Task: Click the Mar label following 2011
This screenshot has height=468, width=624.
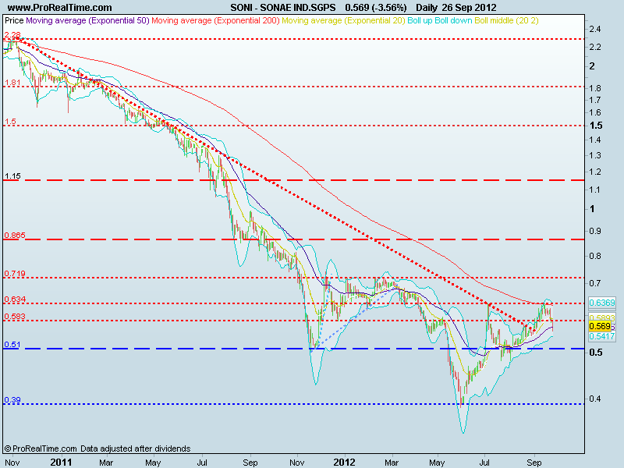Action: coord(106,463)
